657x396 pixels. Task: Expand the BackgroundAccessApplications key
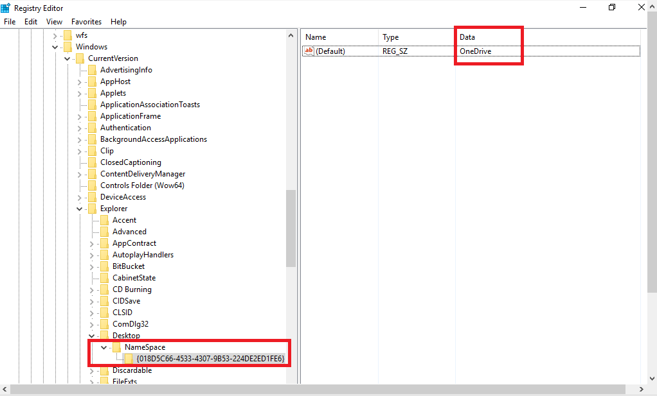(79, 139)
